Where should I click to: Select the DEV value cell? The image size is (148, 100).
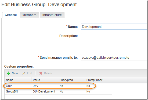click(35, 86)
